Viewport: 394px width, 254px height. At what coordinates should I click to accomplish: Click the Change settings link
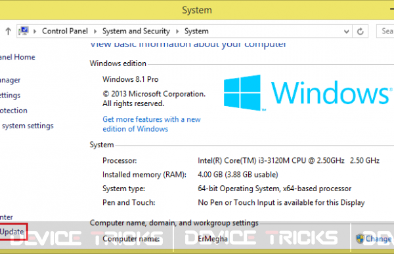[378, 239]
